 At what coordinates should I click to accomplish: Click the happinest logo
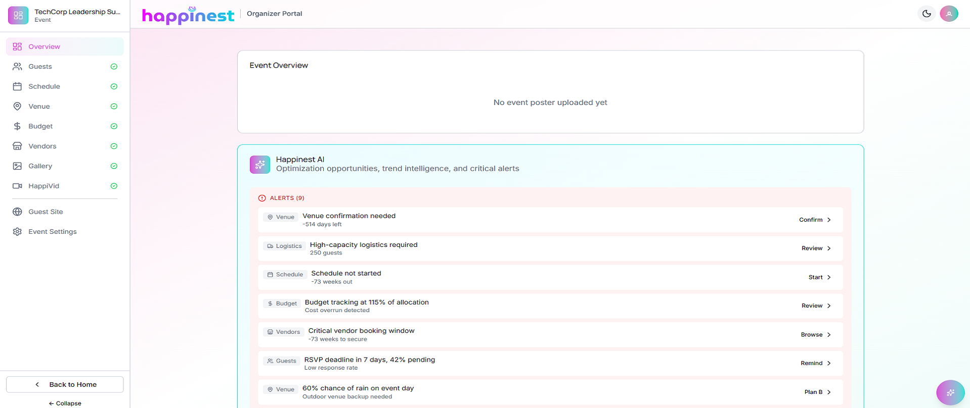(188, 15)
